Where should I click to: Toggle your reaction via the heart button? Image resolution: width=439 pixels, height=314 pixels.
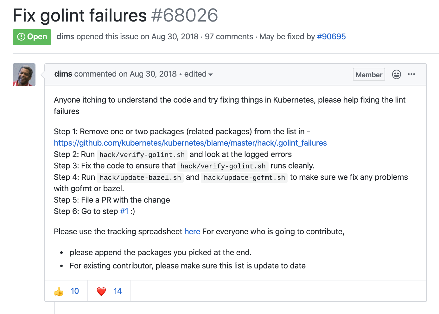click(x=109, y=291)
